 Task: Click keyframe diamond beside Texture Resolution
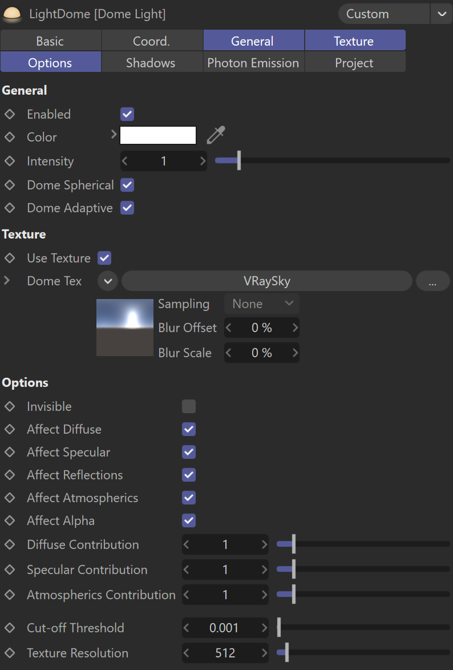[x=10, y=653]
